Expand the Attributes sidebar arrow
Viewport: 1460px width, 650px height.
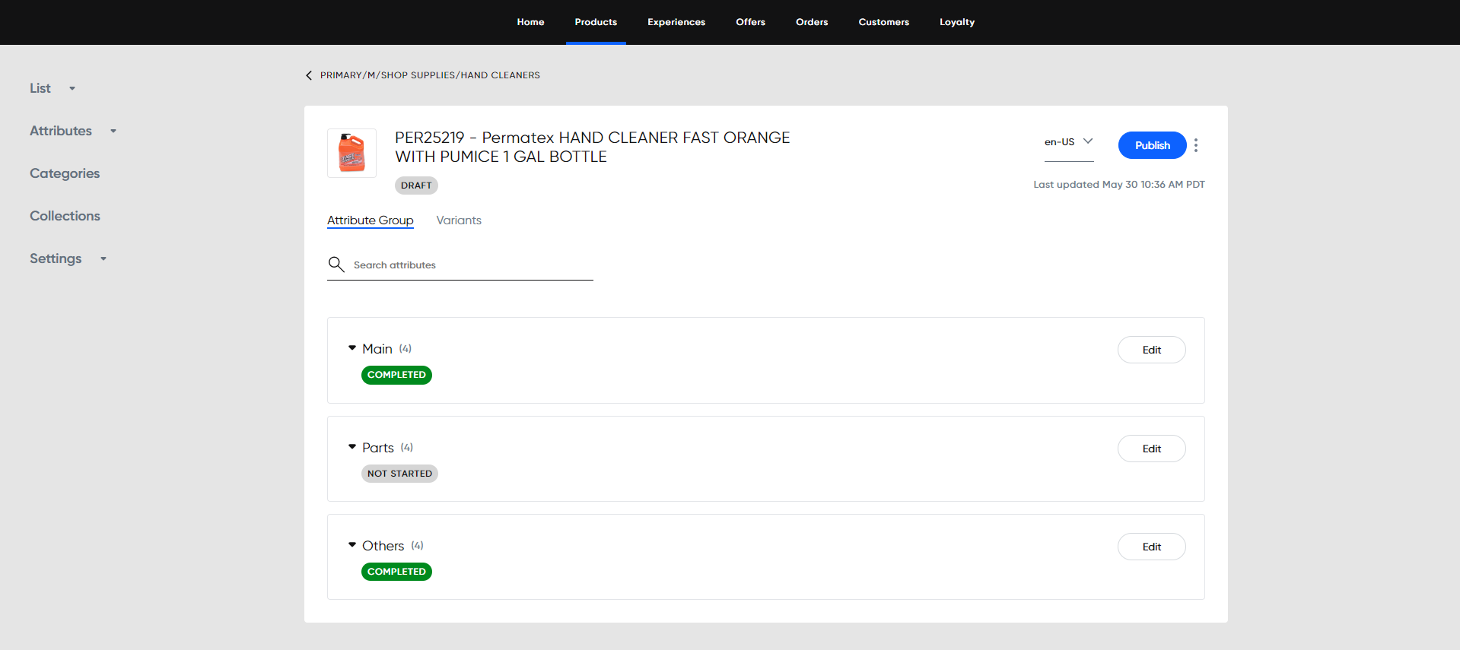[113, 132]
